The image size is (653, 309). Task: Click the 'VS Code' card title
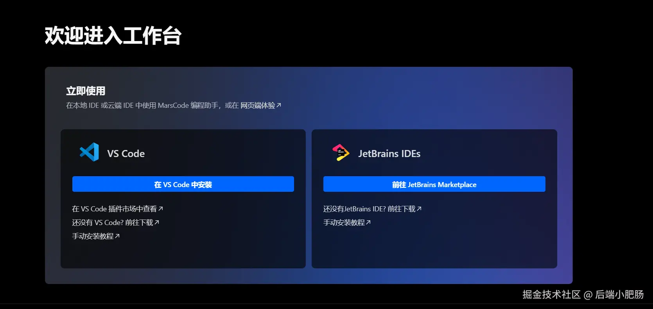(126, 154)
